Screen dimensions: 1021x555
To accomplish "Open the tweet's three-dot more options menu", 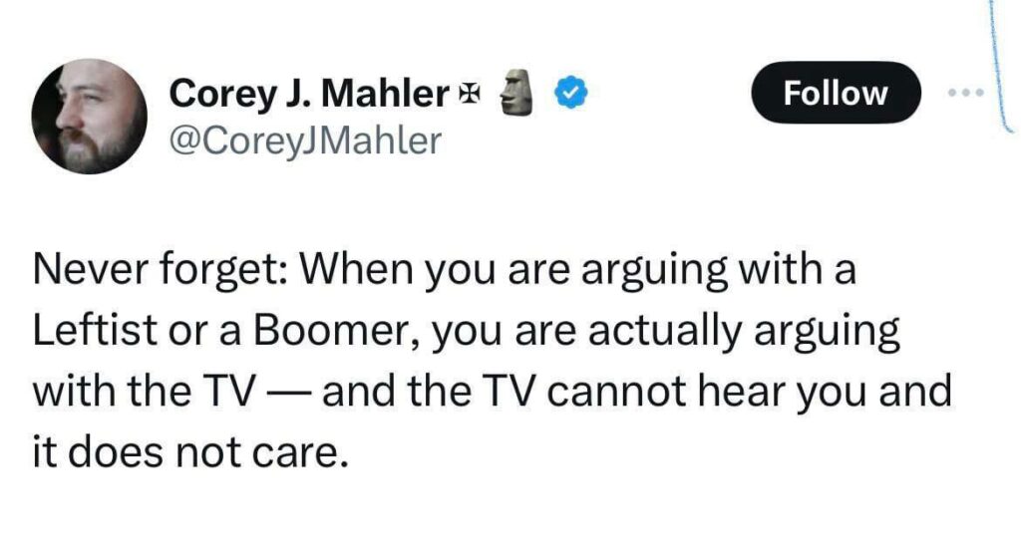I will click(x=966, y=94).
